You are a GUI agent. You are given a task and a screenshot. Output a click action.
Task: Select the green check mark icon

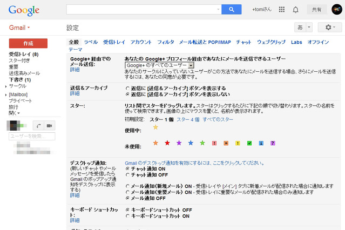click(249, 143)
